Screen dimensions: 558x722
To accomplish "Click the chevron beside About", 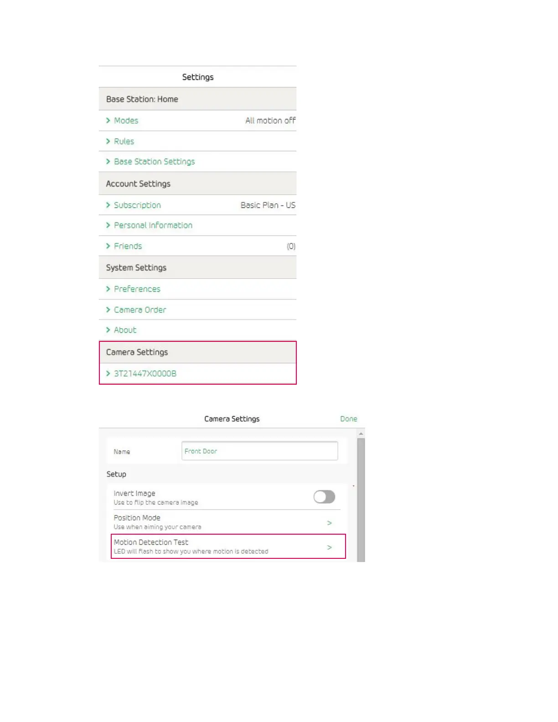I will [108, 330].
